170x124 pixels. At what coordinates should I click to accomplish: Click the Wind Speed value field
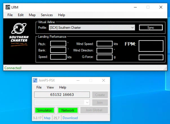(x=104, y=44)
